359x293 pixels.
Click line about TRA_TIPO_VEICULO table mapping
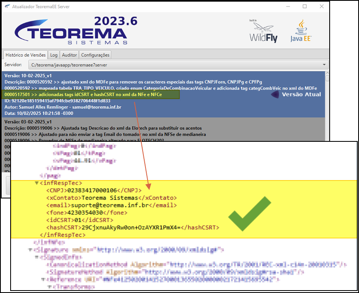161,88
